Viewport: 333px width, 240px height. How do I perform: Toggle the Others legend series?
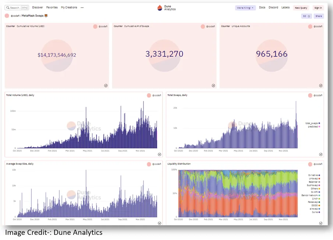tap(316, 189)
